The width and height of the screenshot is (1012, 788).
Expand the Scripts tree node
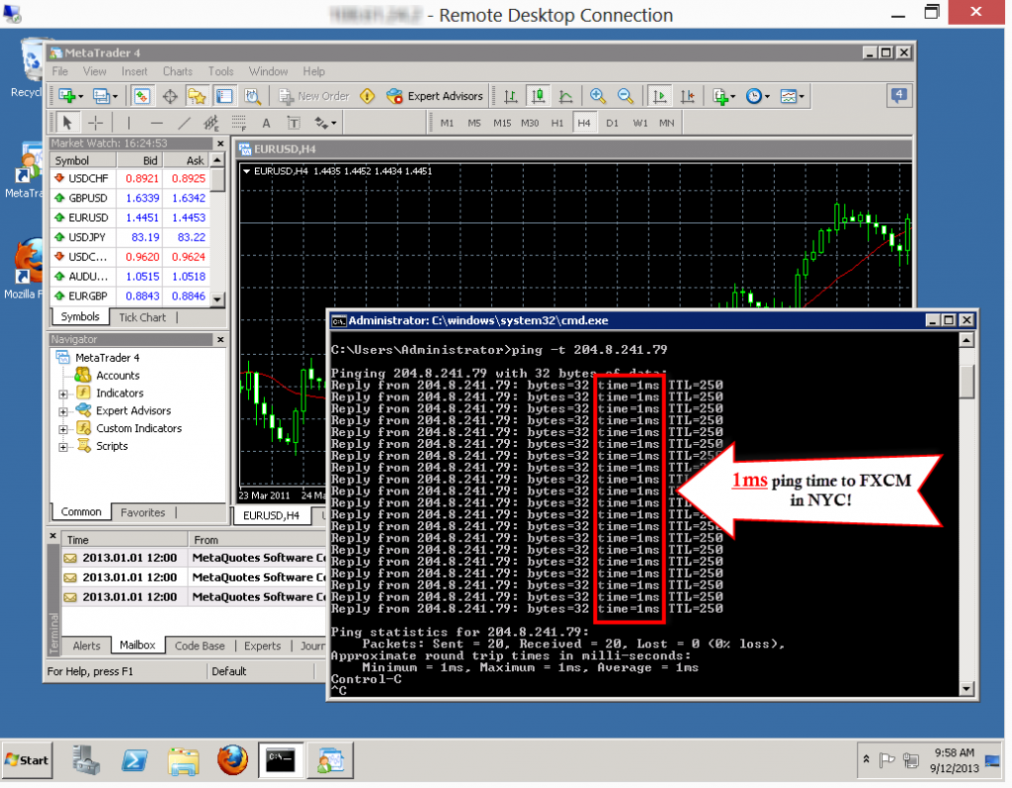[63, 447]
